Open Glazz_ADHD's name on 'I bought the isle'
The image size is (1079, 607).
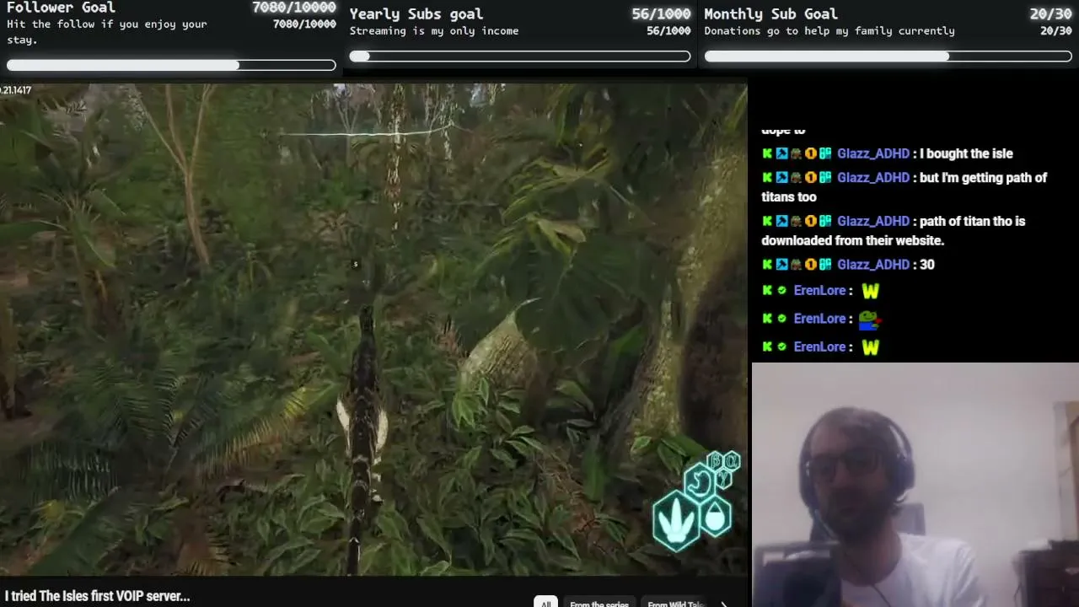click(873, 153)
